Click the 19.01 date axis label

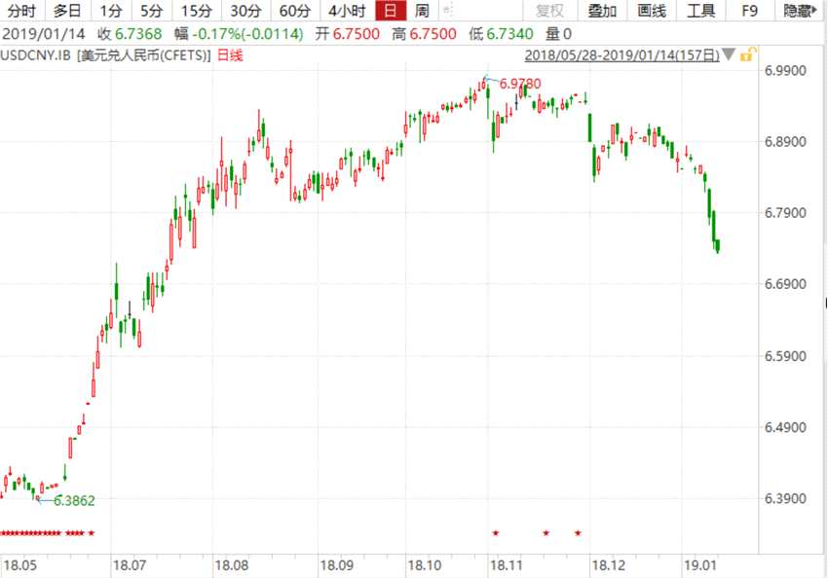pyautogui.click(x=700, y=565)
